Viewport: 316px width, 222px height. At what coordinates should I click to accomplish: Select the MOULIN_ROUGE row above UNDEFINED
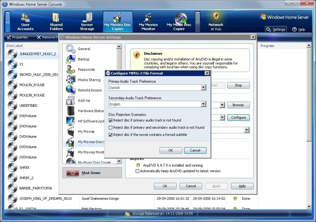point(32,95)
